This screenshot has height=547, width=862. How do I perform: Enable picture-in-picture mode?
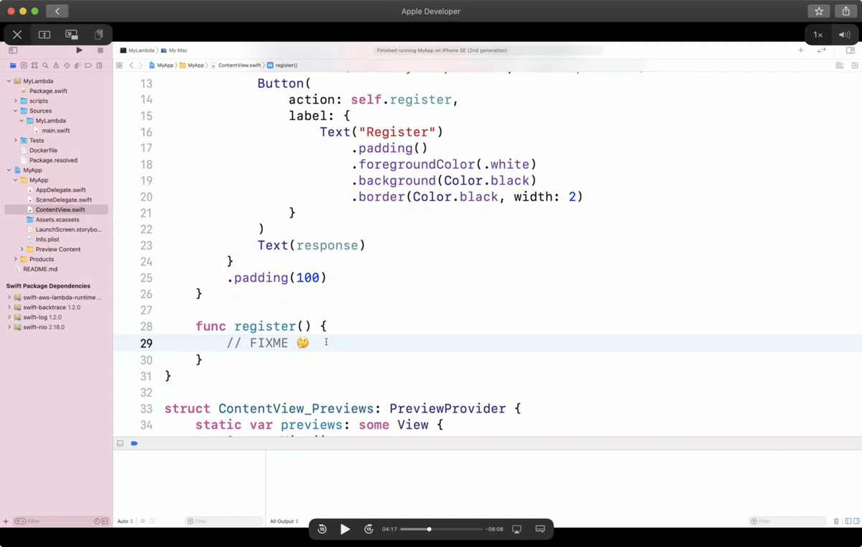(x=71, y=35)
